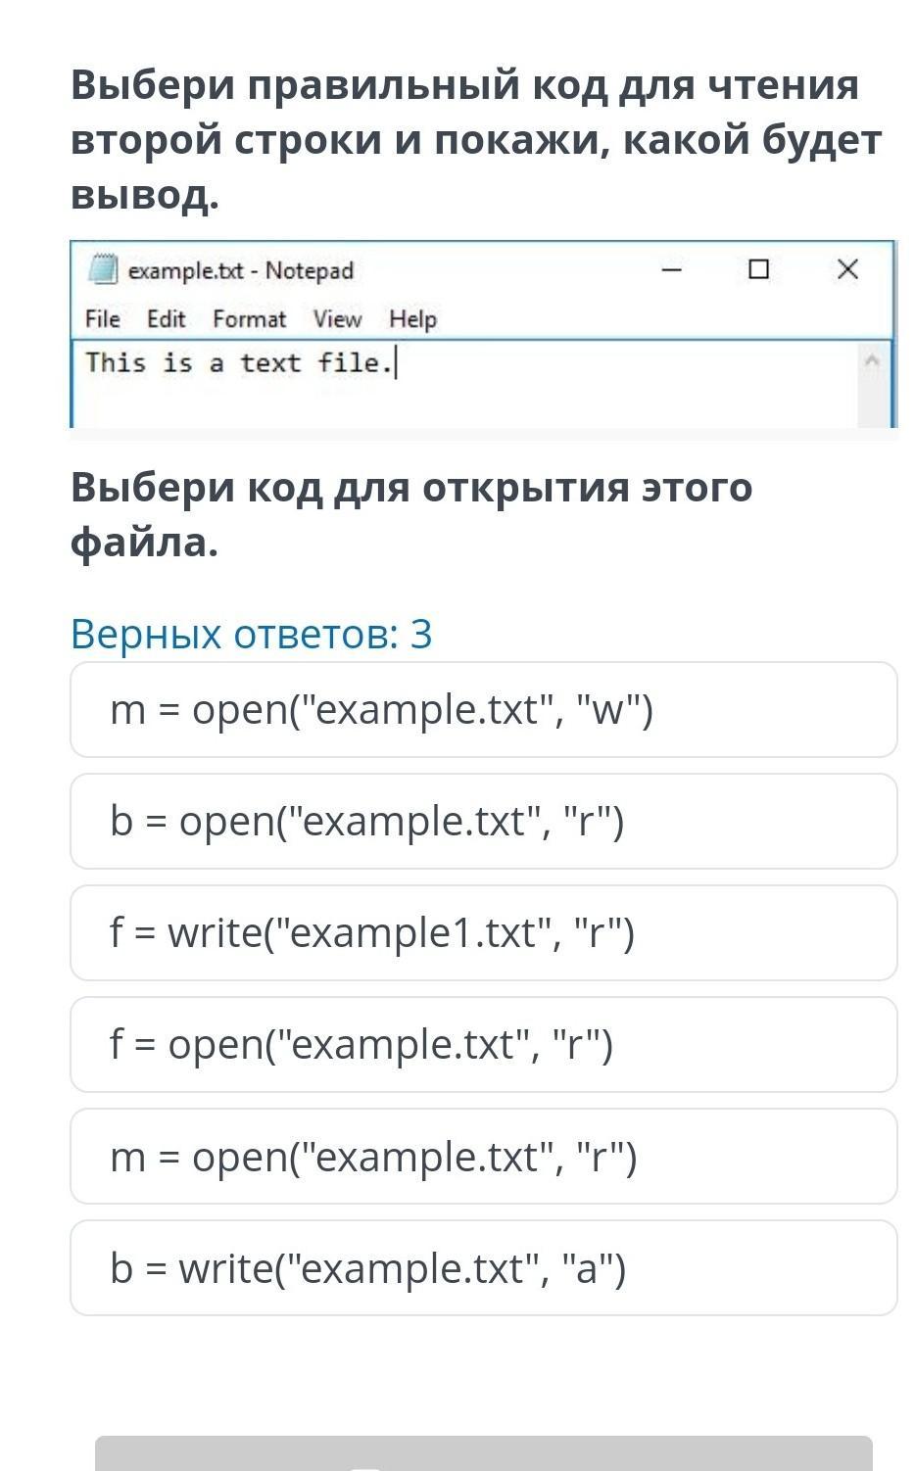Maximize the example.txt Notepad window
Screen dimensions: 915x1471
coord(758,269)
